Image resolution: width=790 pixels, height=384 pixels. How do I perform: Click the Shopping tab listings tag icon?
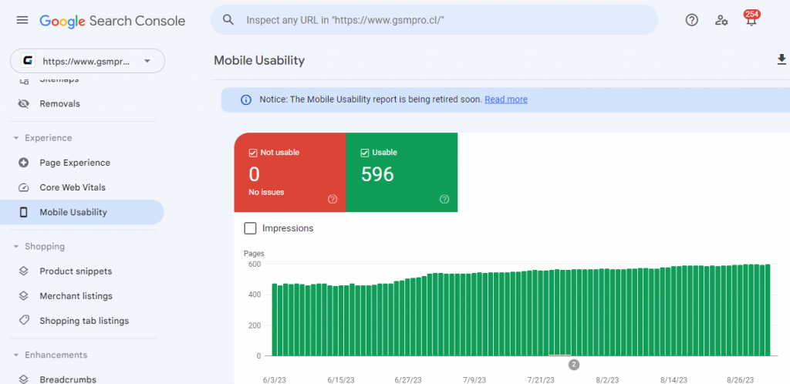point(23,321)
